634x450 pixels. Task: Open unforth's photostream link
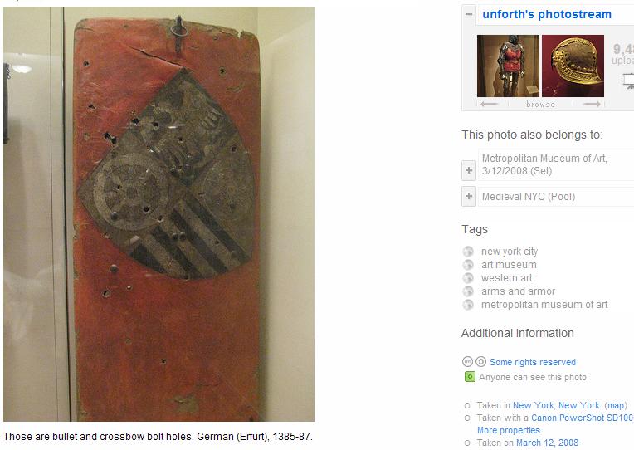coord(547,14)
